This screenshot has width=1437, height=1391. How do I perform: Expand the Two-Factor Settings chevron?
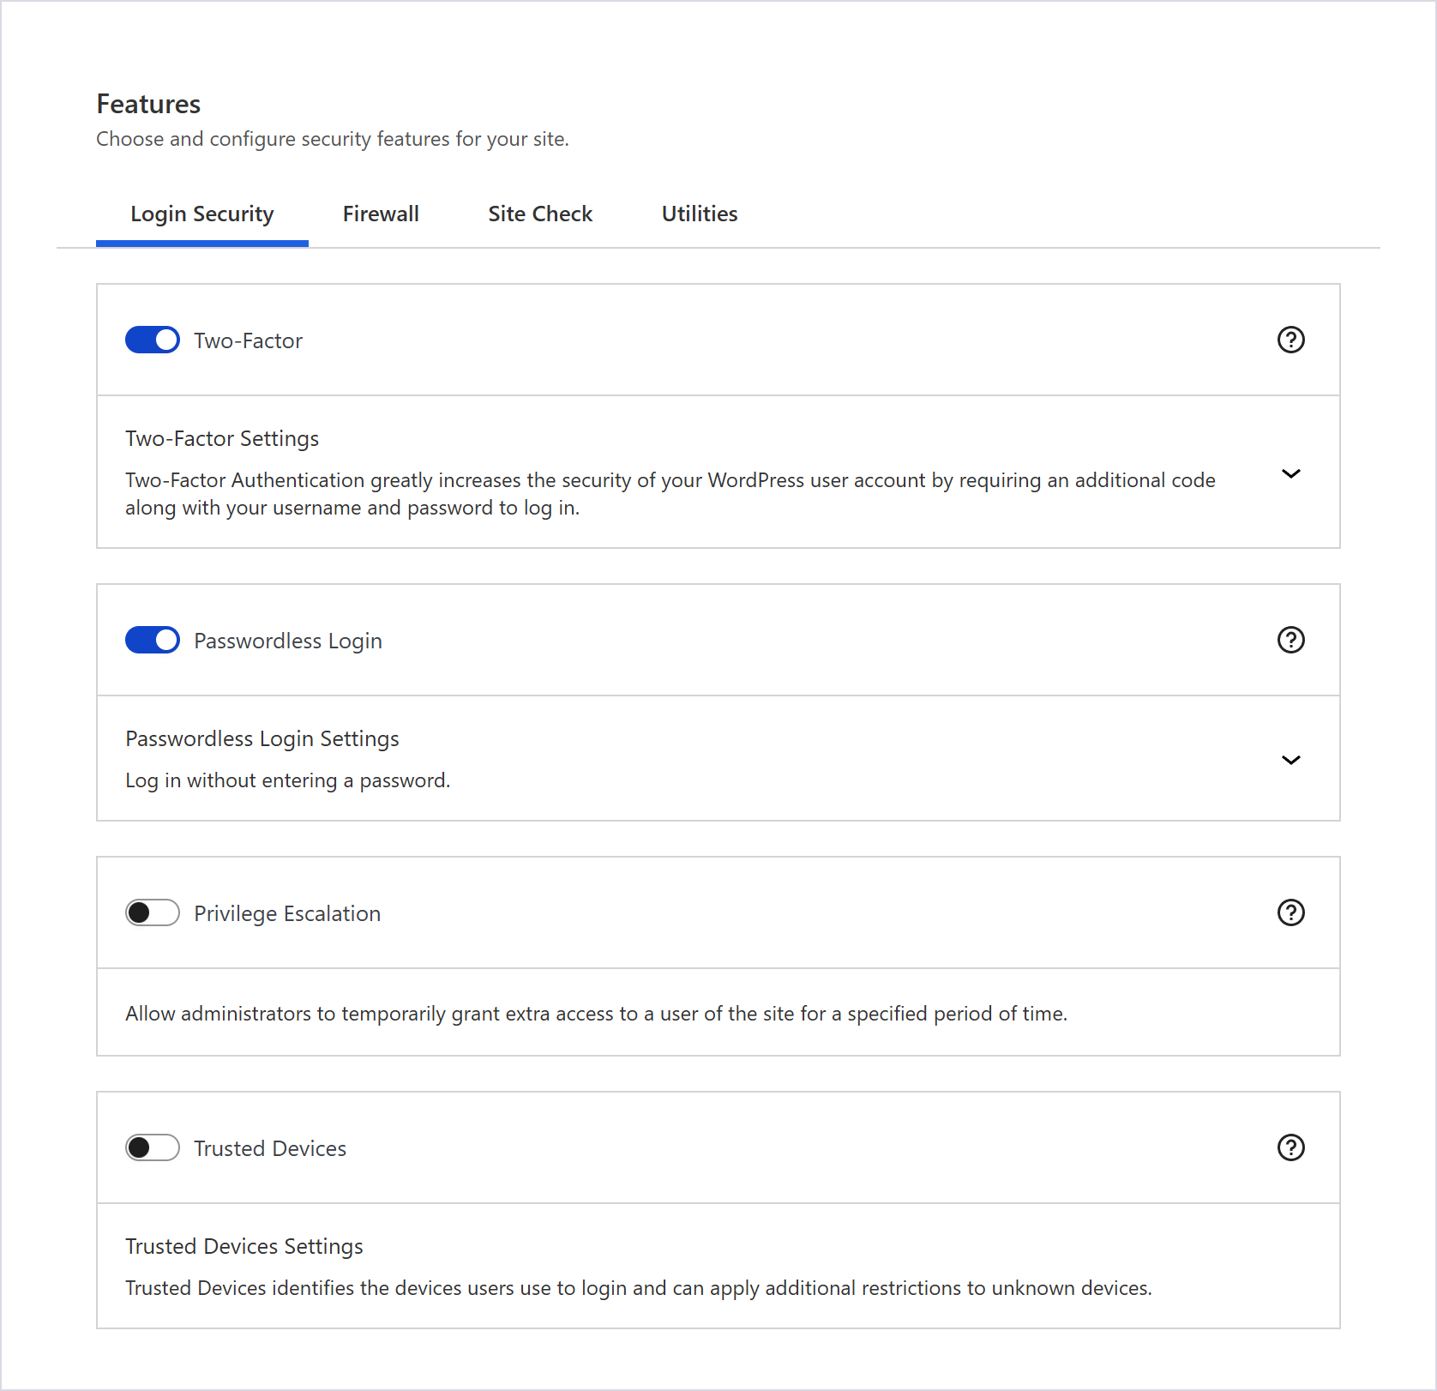point(1290,473)
